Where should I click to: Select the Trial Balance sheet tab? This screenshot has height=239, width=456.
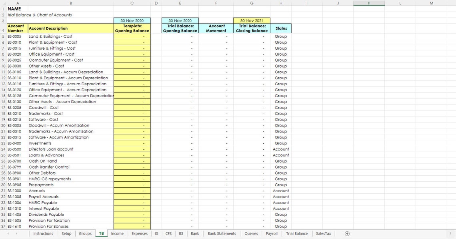pos(297,233)
